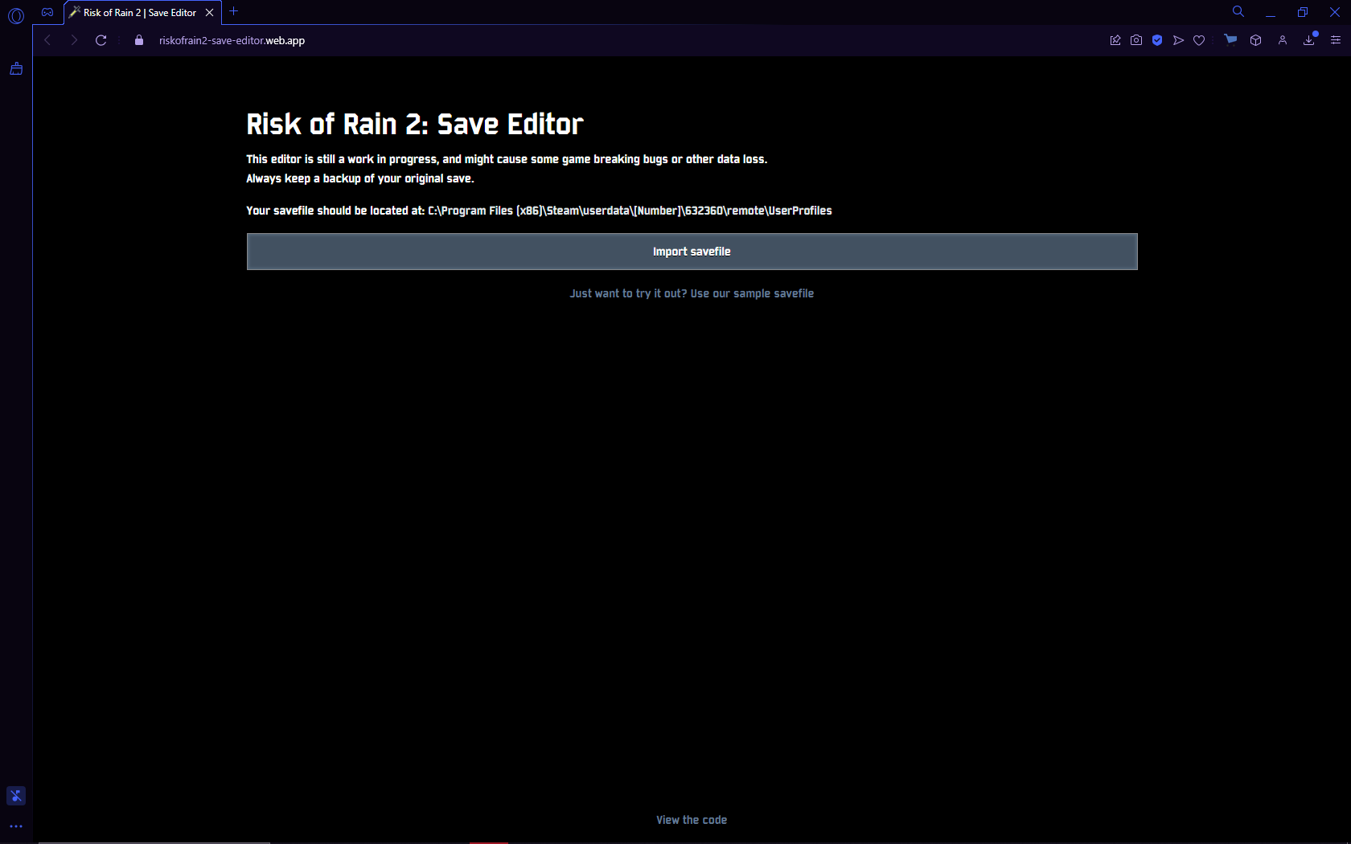Screen dimensions: 1351x844
Task: Open the GX Corner gamepad icon
Action: tap(47, 12)
